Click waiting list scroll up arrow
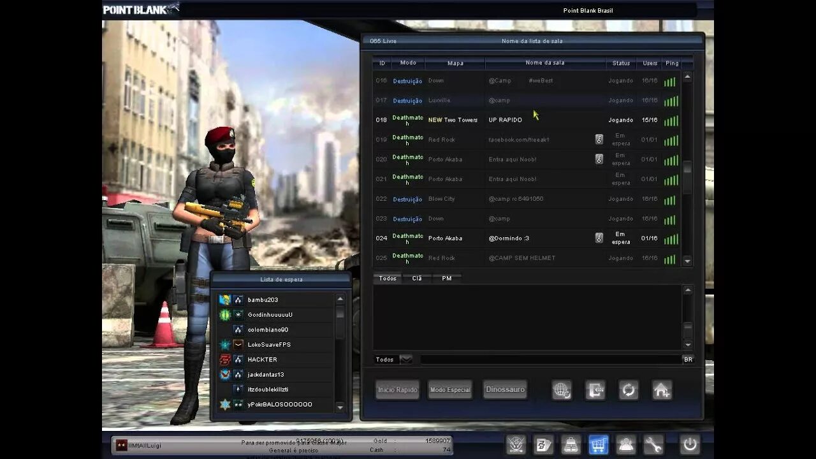Image resolution: width=816 pixels, height=459 pixels. pyautogui.click(x=340, y=298)
